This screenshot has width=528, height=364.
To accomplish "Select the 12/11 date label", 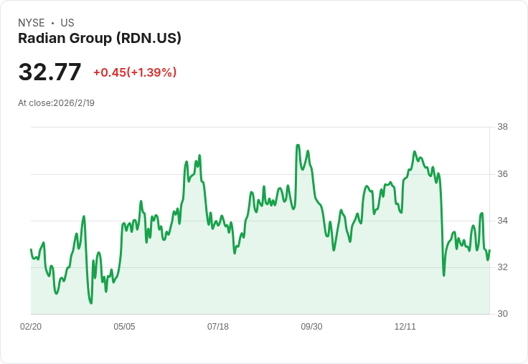I will tap(405, 326).
